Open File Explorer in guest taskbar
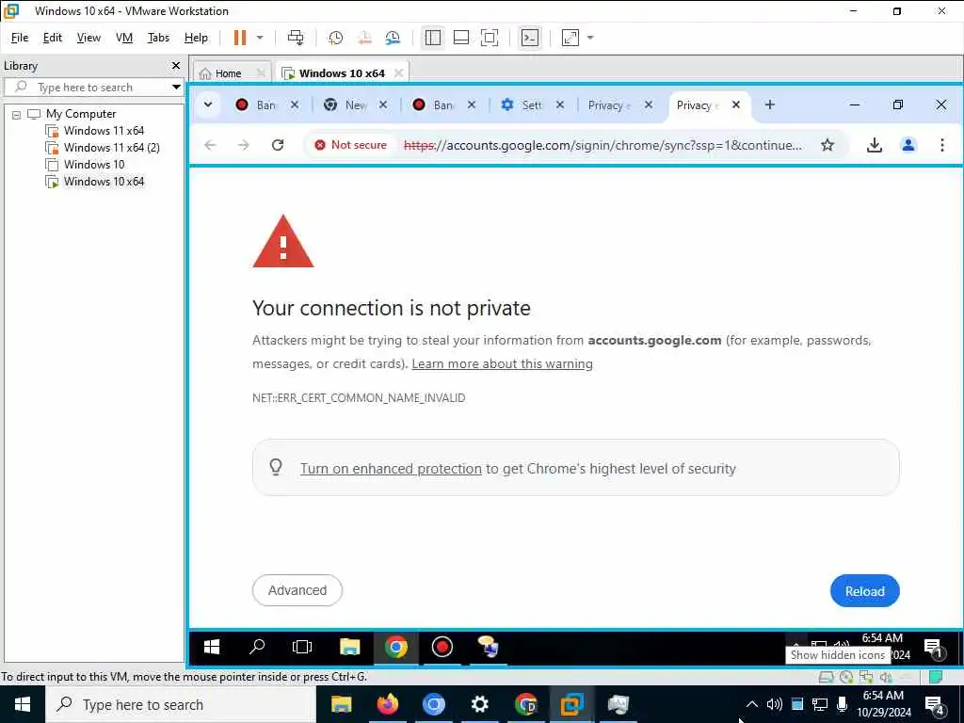This screenshot has width=964, height=723. 350,647
